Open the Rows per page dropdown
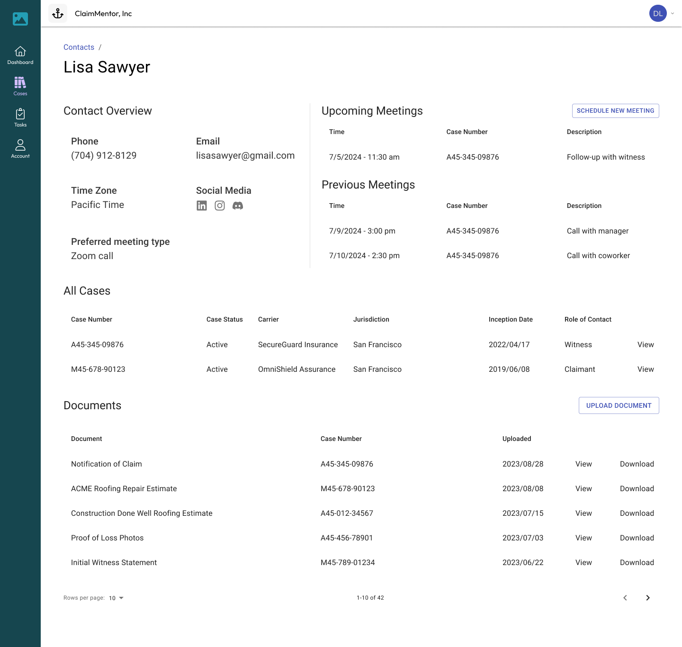682x647 pixels. (x=115, y=598)
